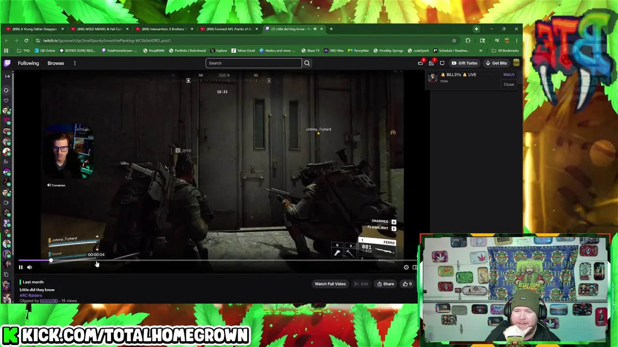Open the Hinckley Springs bookmark
Image resolution: width=618 pixels, height=347 pixels.
pyautogui.click(x=389, y=51)
